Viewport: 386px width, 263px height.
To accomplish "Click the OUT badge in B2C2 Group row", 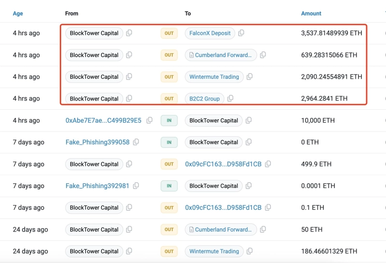I will [169, 99].
